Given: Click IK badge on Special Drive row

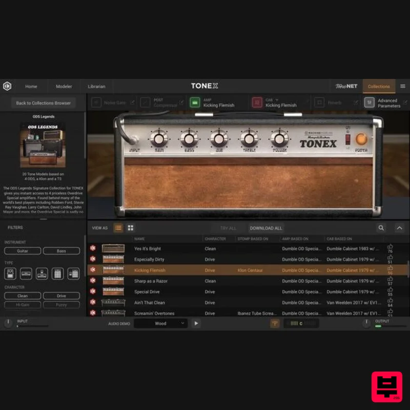Looking at the screenshot, I should click(93, 291).
